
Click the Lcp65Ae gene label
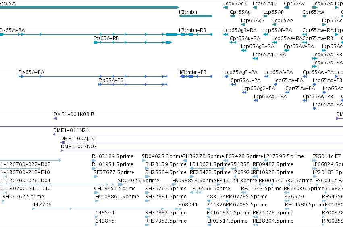(x=283, y=20)
